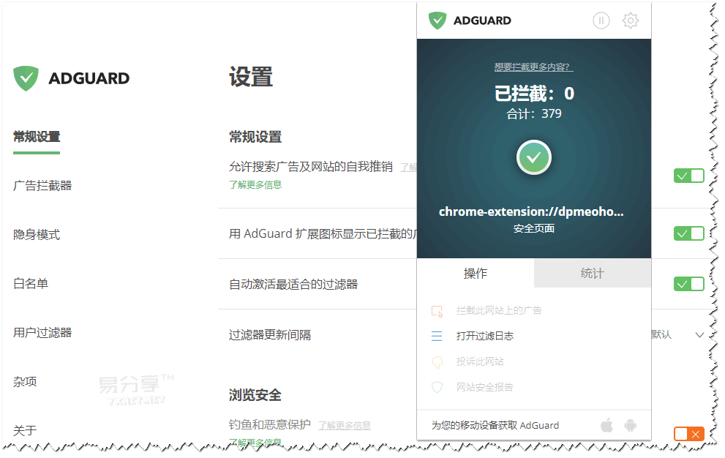The height and width of the screenshot is (458, 725).
Task: Select the 拦截此网站上的广告 action icon
Action: (x=438, y=309)
